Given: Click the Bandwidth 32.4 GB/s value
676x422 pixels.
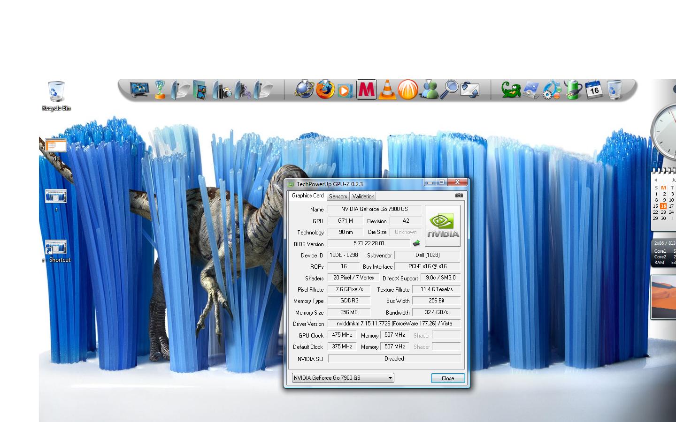Looking at the screenshot, I should click(436, 312).
